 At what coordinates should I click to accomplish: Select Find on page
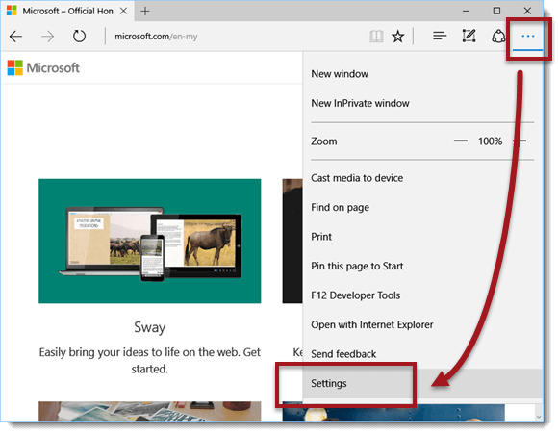(x=422, y=207)
